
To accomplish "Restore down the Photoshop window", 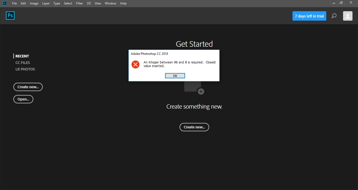I will tap(341, 2).
